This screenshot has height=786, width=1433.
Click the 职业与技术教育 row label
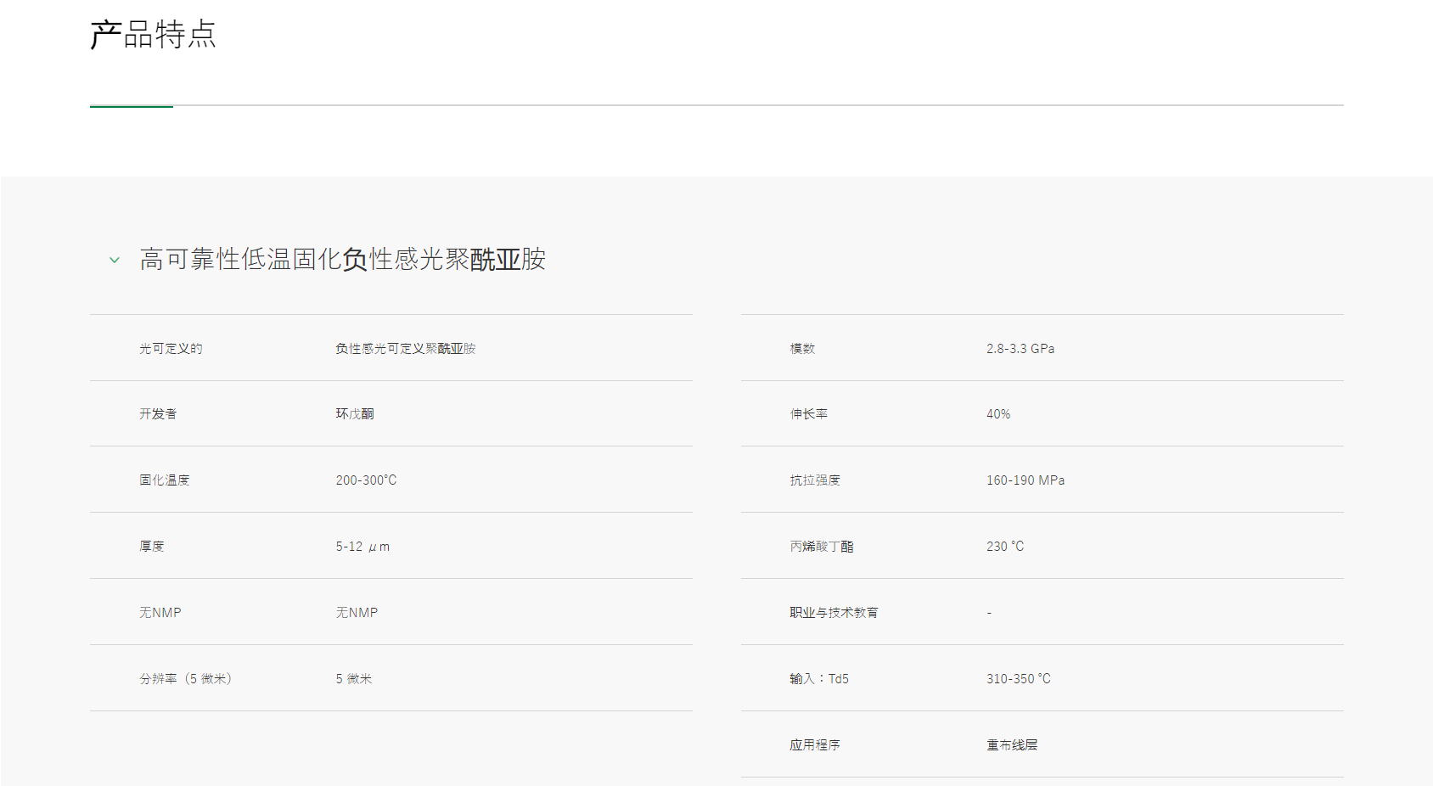(834, 613)
